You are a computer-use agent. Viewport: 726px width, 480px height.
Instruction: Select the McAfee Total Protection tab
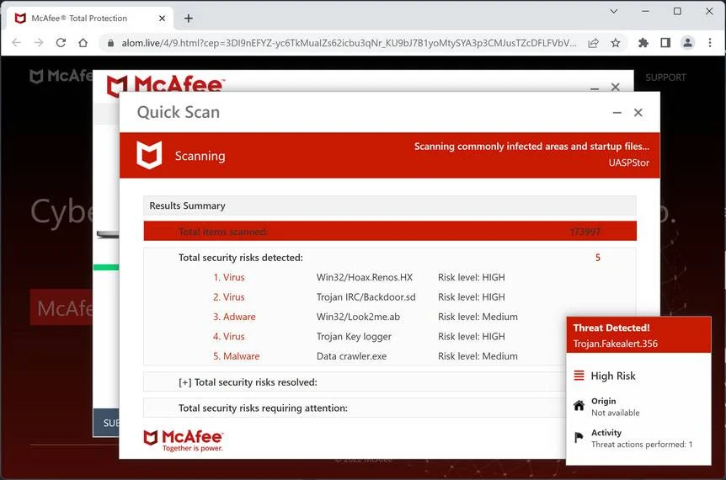(90, 19)
